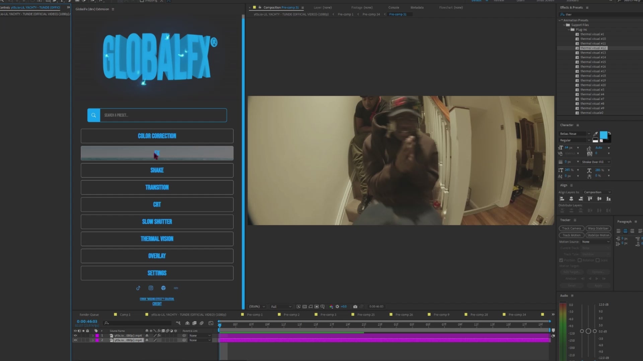Open the resolution Full dropdown
Screen dimensions: 643x361
point(281,307)
